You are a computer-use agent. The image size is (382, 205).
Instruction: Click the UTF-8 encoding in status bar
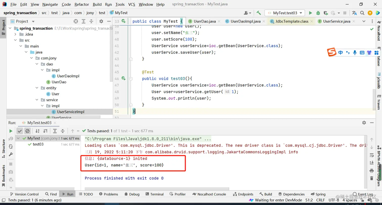point(334,200)
